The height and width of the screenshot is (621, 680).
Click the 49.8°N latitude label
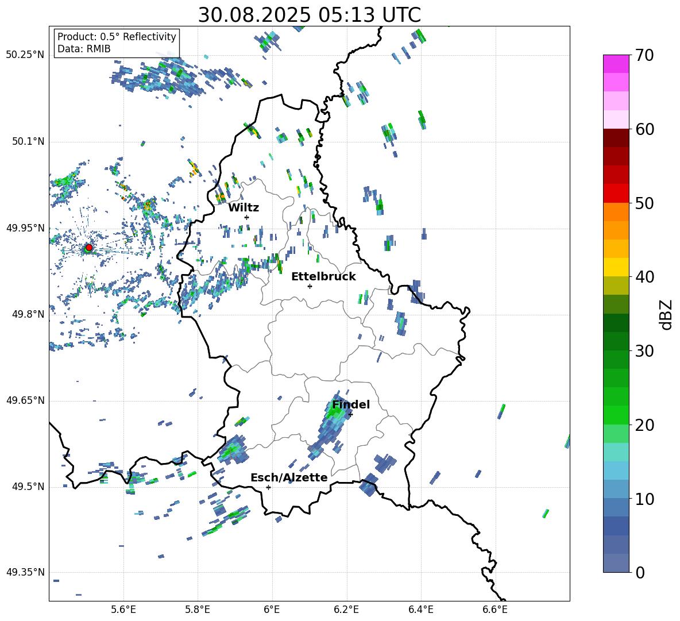click(28, 314)
